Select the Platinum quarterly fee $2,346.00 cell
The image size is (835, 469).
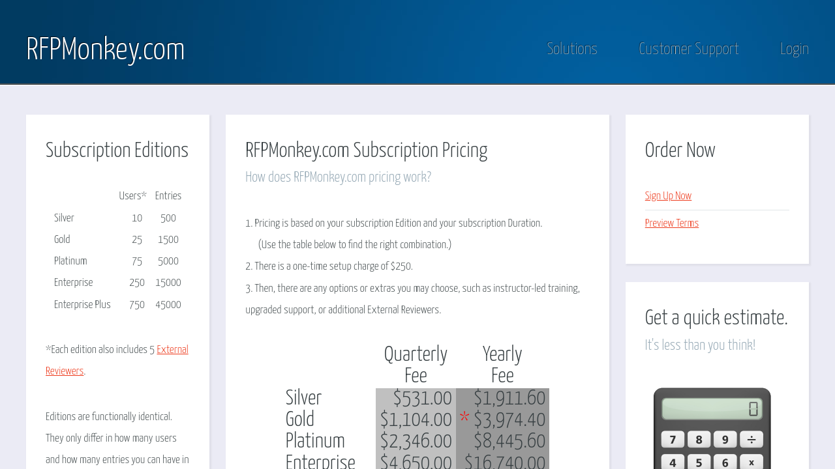tap(416, 442)
